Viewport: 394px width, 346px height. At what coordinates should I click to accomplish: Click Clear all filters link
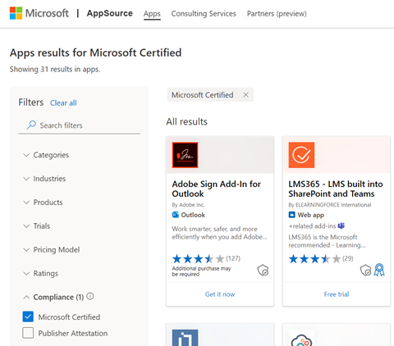63,103
